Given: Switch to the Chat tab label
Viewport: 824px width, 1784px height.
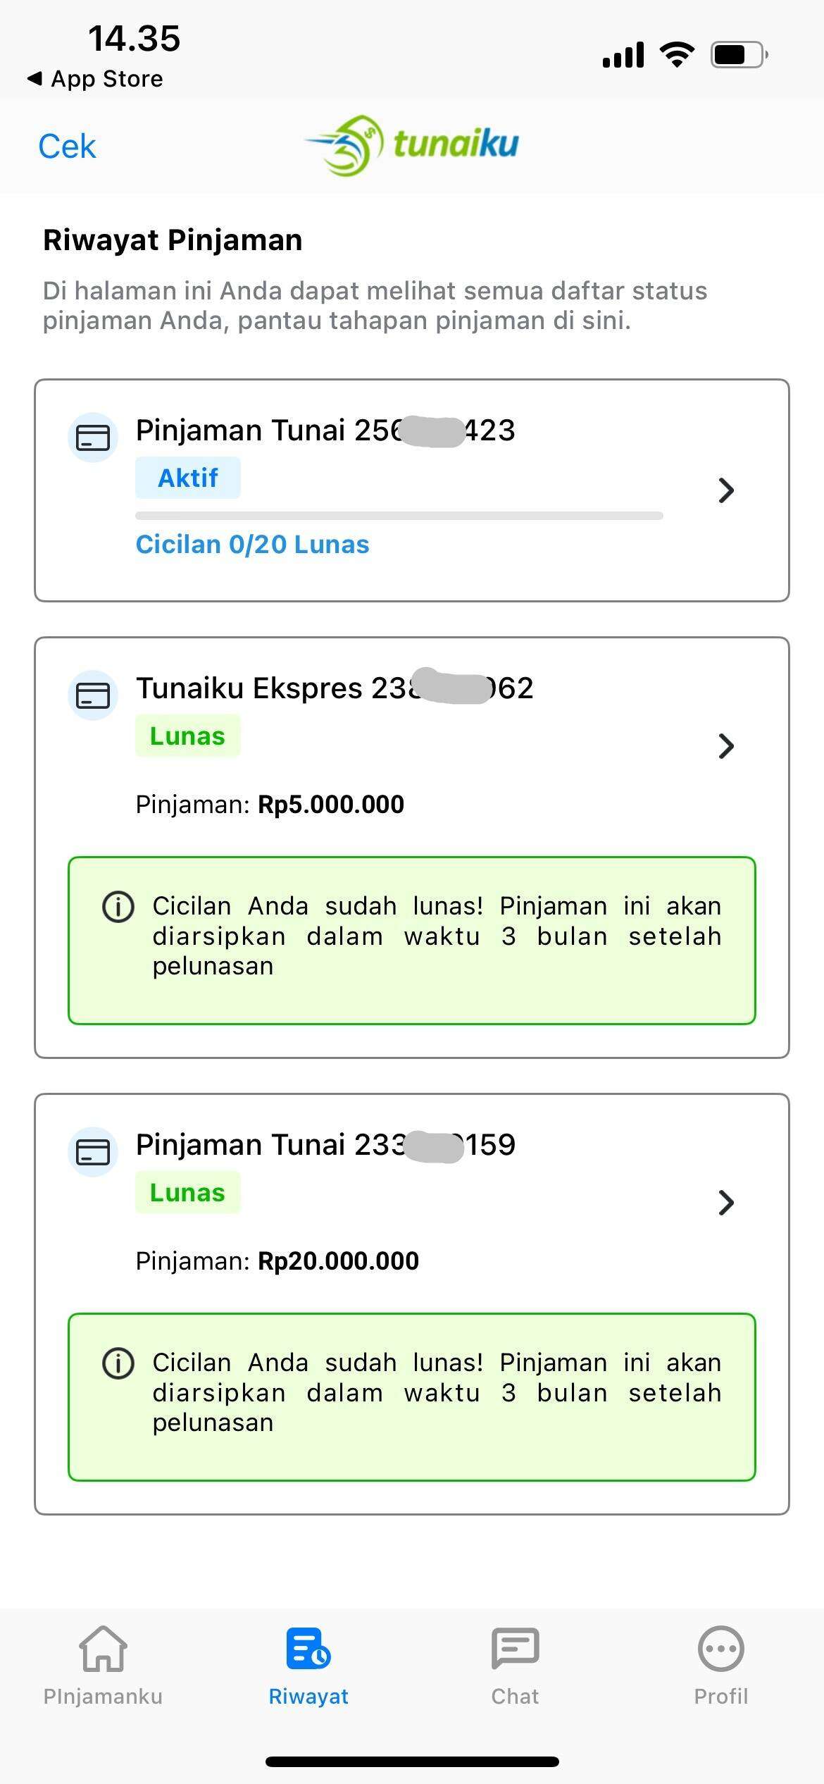Looking at the screenshot, I should tap(515, 1697).
